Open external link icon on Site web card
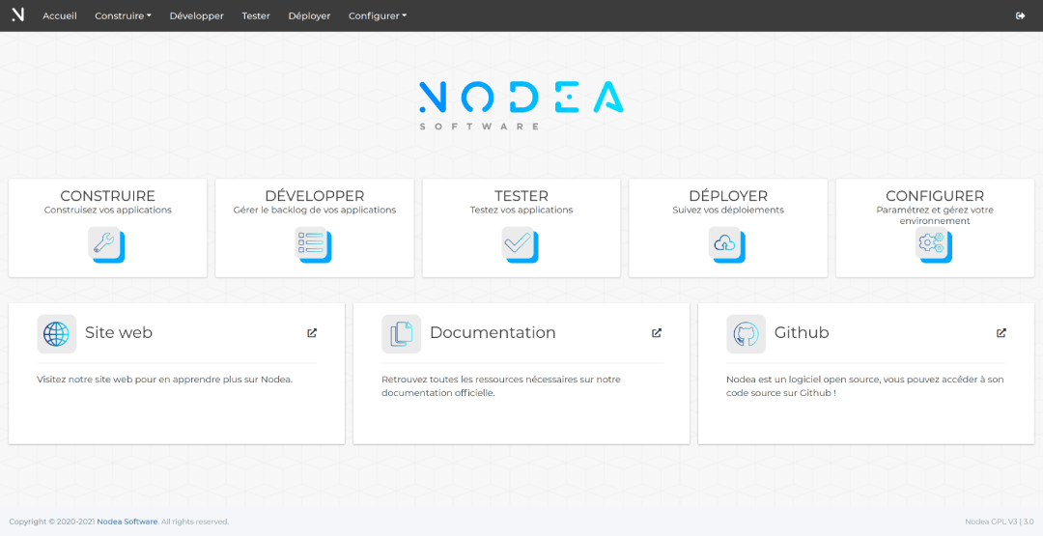 coord(312,333)
